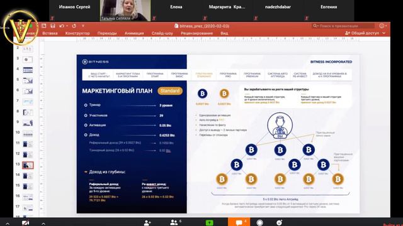Click the slide layout panel icon left of Save
The image size is (403, 226).
pyautogui.click(x=44, y=26)
